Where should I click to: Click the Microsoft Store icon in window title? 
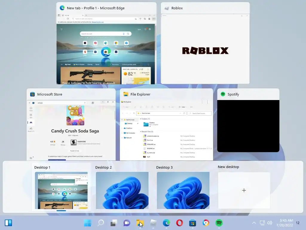point(32,94)
